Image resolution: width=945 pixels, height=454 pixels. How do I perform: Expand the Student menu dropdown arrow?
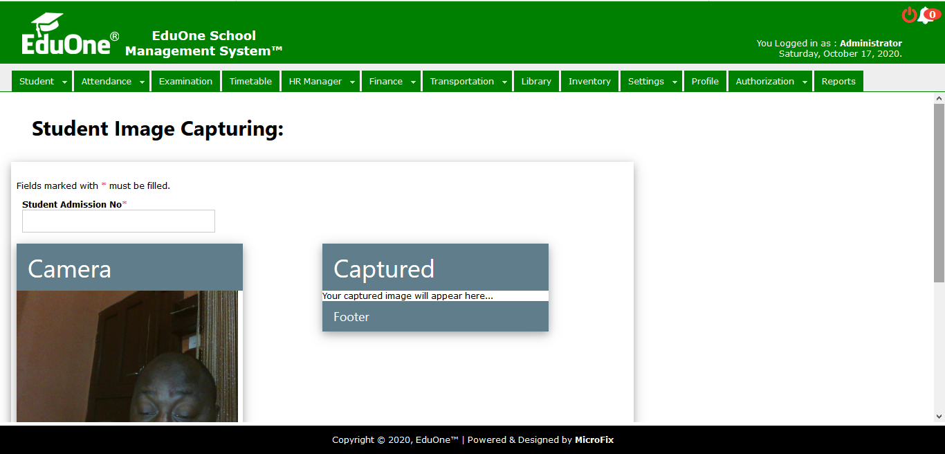coord(65,82)
